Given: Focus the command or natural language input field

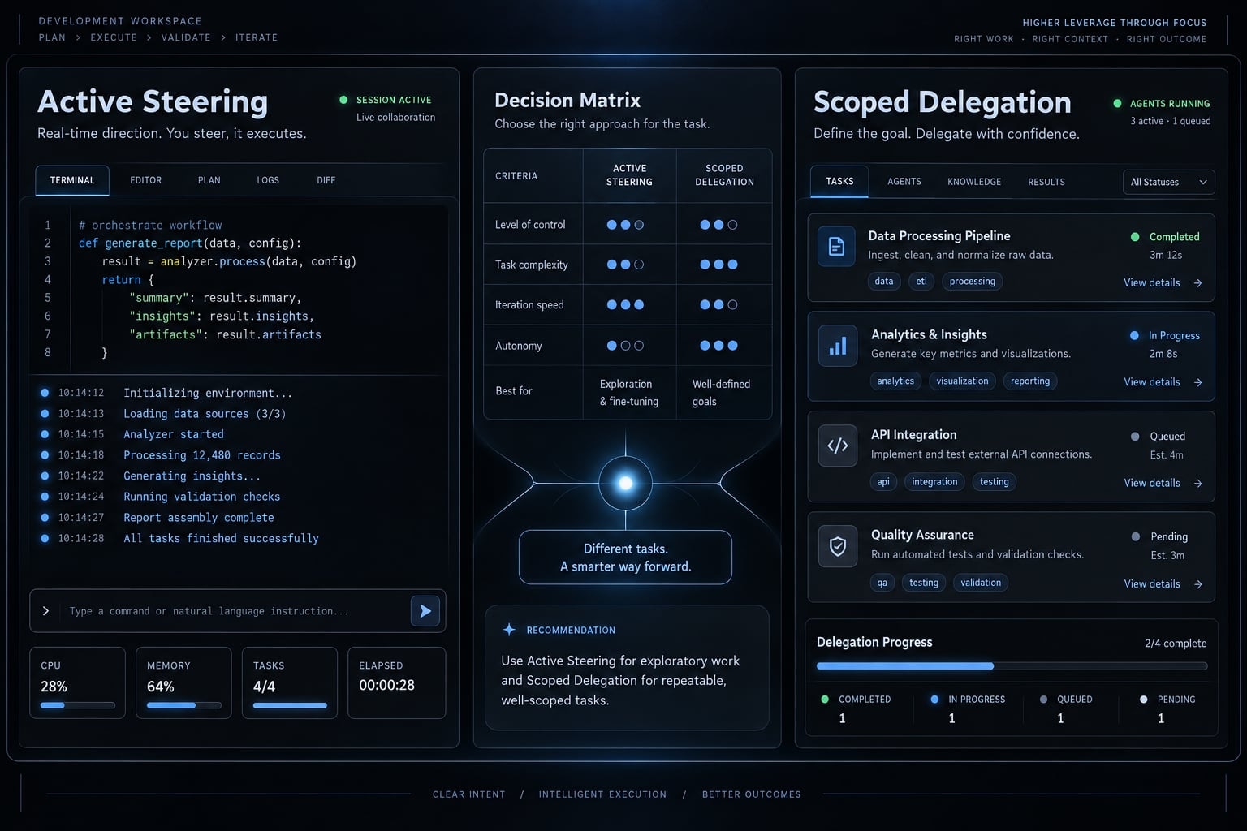Looking at the screenshot, I should tap(237, 611).
